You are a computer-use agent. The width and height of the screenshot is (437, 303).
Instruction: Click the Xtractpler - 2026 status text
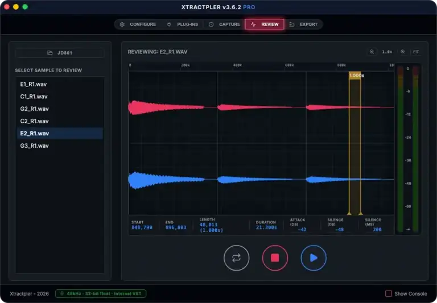[x=29, y=293]
